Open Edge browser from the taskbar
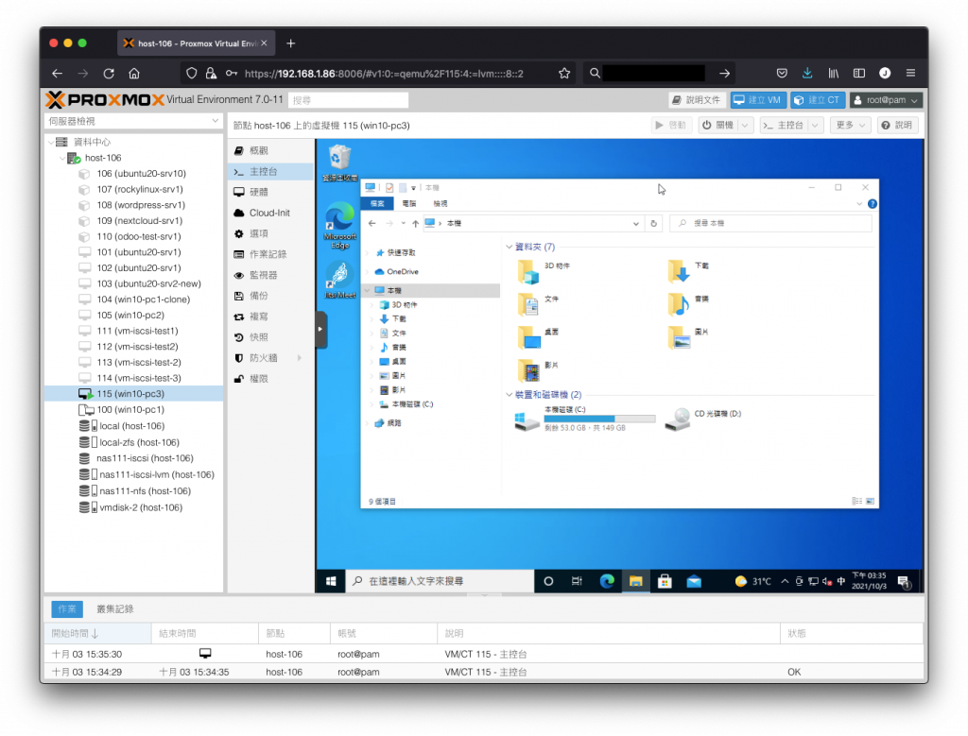The height and width of the screenshot is (736, 968). click(x=607, y=581)
